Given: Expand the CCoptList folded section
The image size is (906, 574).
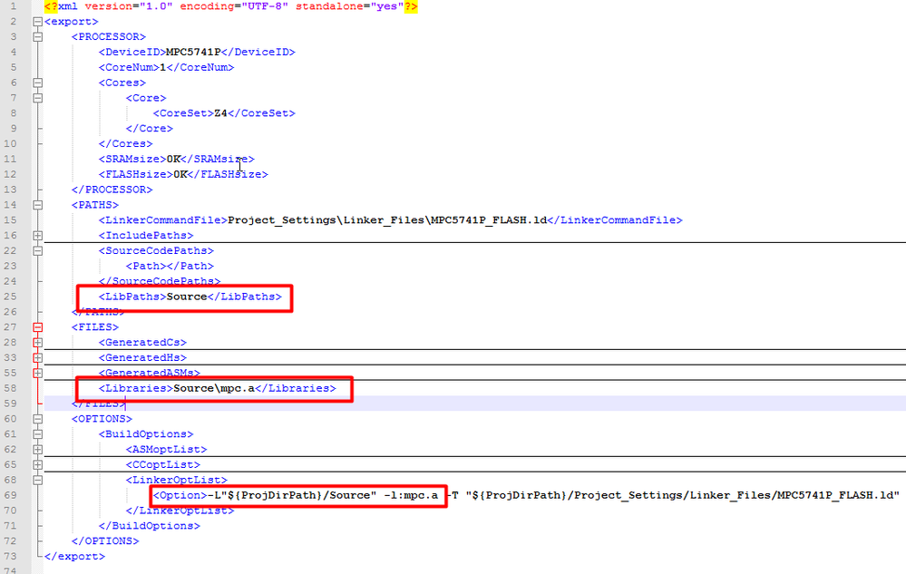Looking at the screenshot, I should pos(37,464).
